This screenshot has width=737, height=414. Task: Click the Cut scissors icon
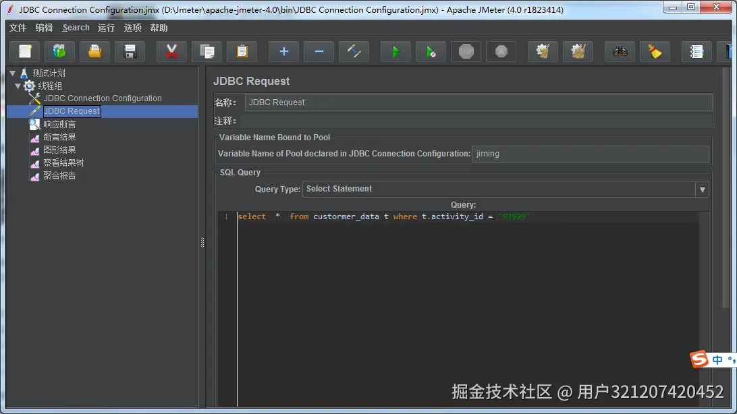[x=171, y=51]
